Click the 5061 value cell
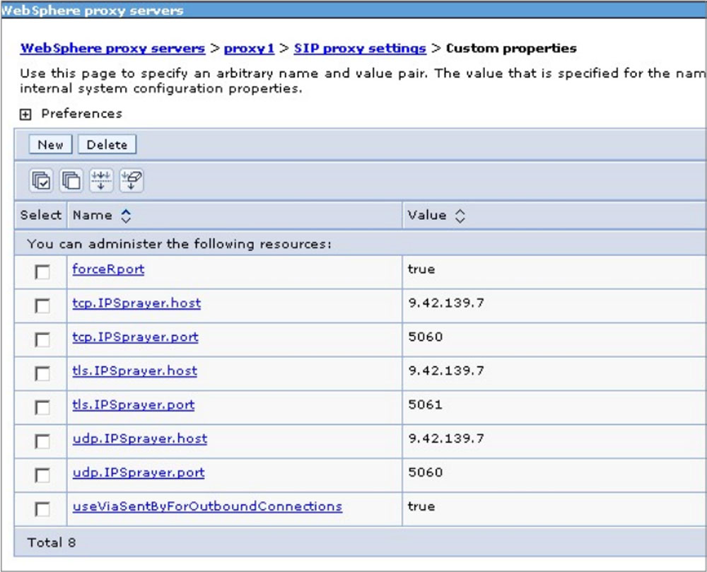 coord(425,404)
